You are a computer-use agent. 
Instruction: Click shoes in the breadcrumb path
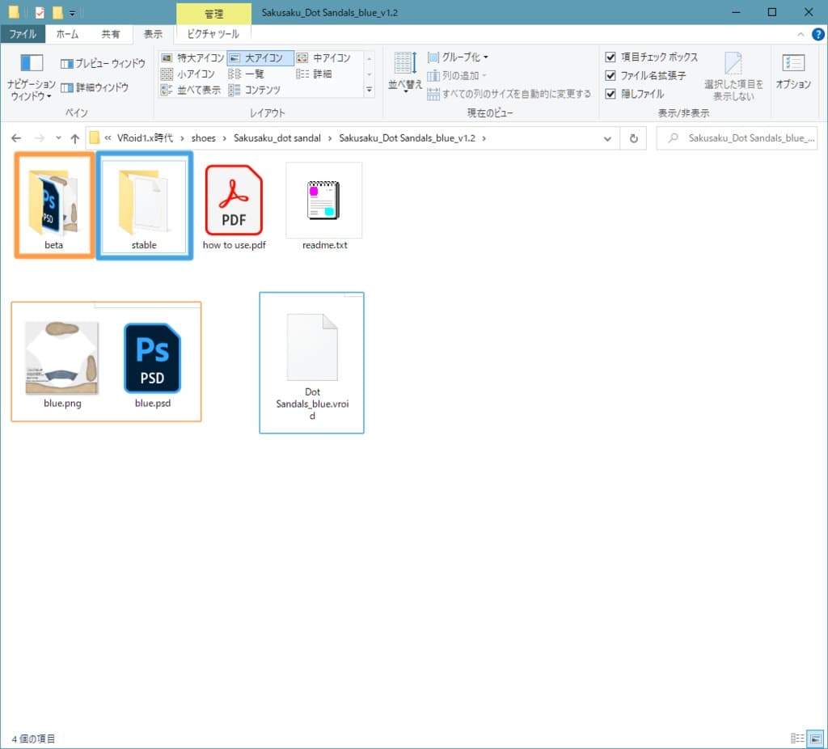point(204,138)
